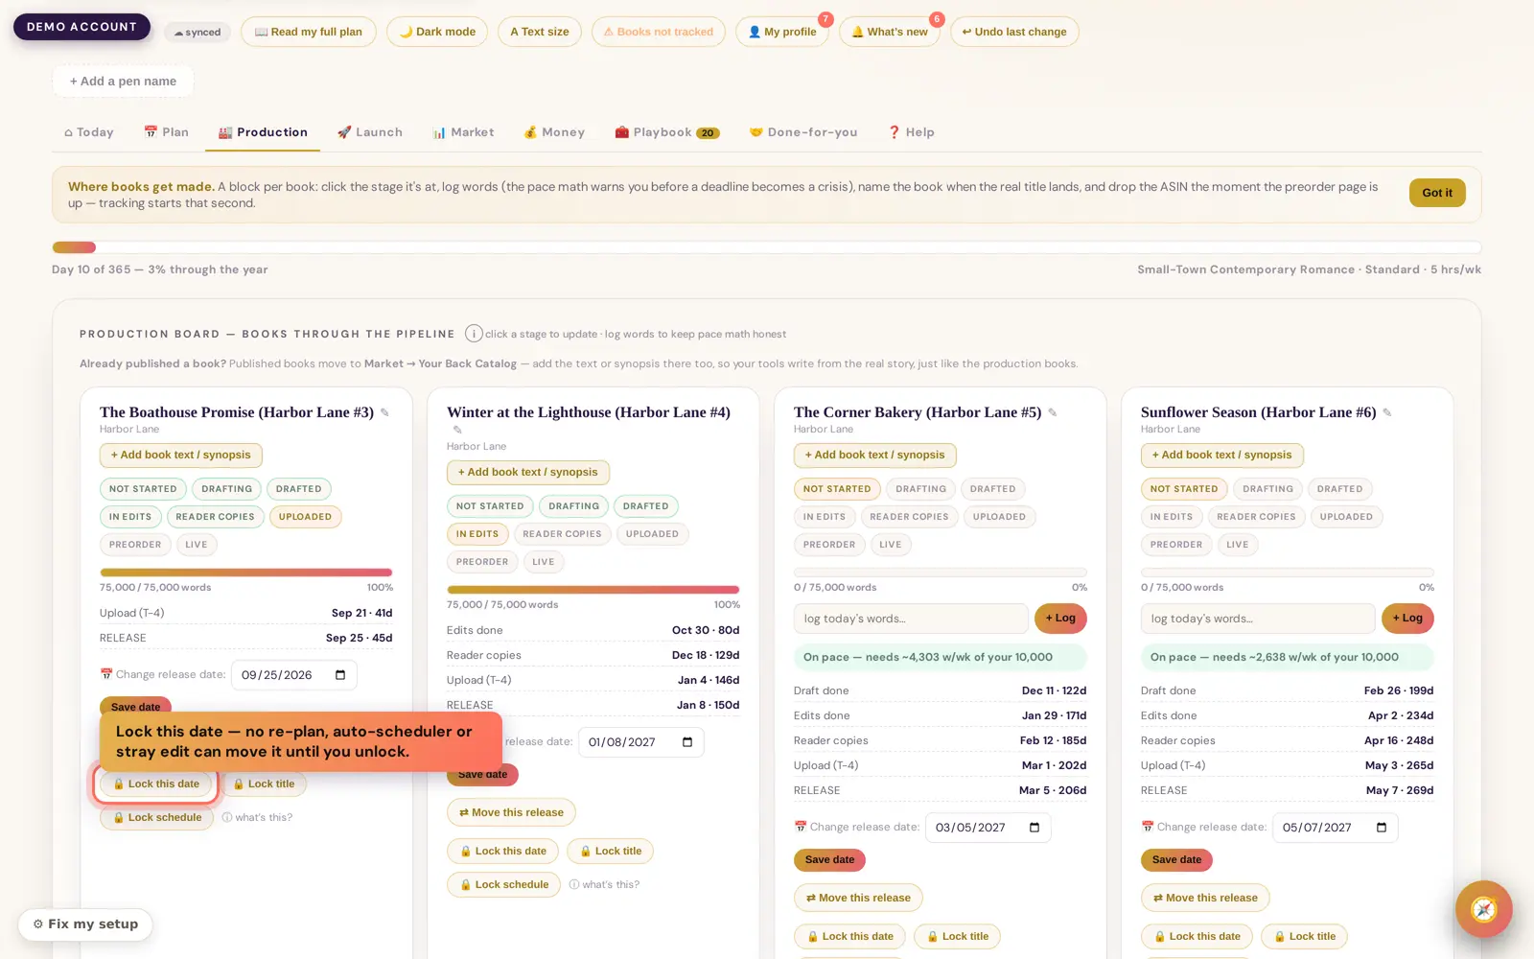This screenshot has height=959, width=1534.
Task: Focus the log today's words field for Corner Bakery
Action: (x=911, y=619)
